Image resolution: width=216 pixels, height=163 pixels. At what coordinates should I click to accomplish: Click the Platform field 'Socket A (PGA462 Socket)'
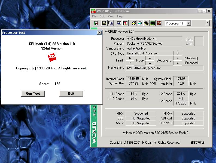click(154, 44)
